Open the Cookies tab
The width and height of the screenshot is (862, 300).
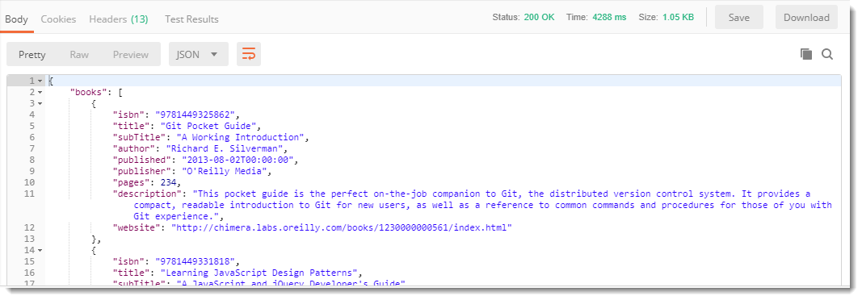(58, 19)
